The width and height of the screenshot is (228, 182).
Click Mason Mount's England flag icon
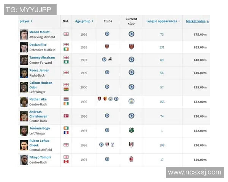click(x=66, y=34)
